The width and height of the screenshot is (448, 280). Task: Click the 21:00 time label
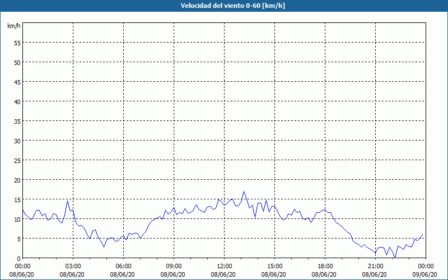[375, 266]
